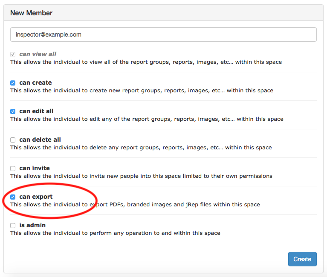Click the is admin label
Image resolution: width=327 pixels, height=277 pixels.
point(32,225)
